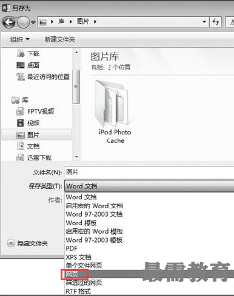Click the sidebar scrollbar up arrow
Screen dimensions: 234x296
click(x=76, y=53)
